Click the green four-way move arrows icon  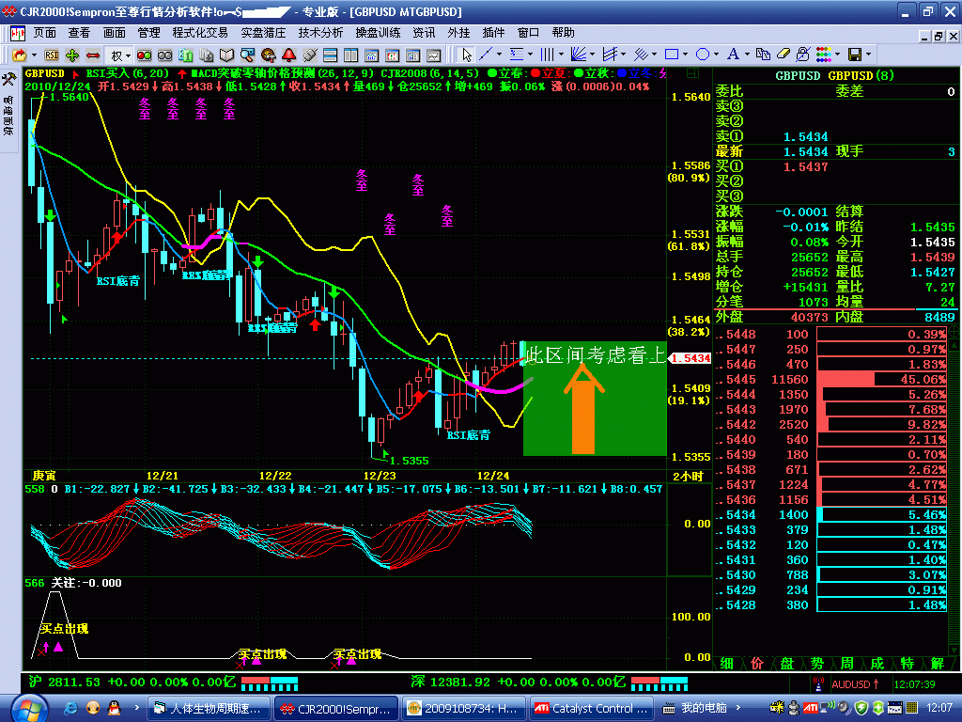point(72,55)
